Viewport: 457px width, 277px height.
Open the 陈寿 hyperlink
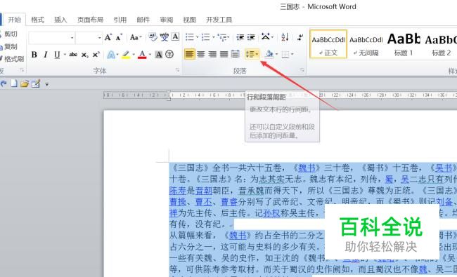tap(177, 191)
